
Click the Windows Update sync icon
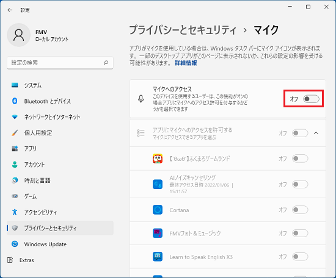tap(15, 244)
